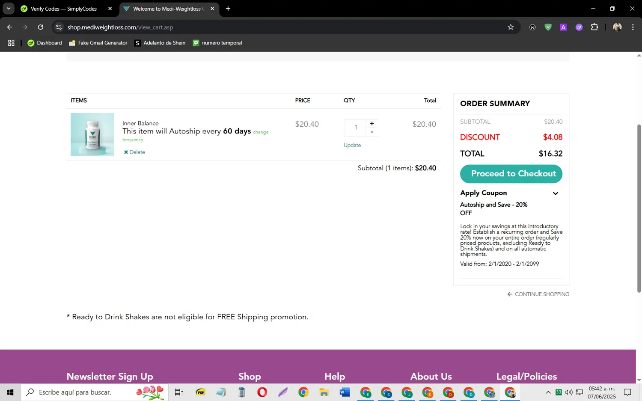The height and width of the screenshot is (401, 642).
Task: Open the numero temporal bookmark
Action: coord(217,43)
